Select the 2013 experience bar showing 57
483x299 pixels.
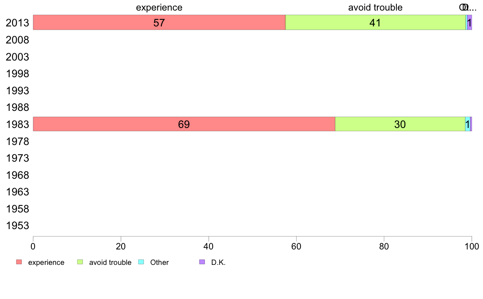tap(159, 22)
